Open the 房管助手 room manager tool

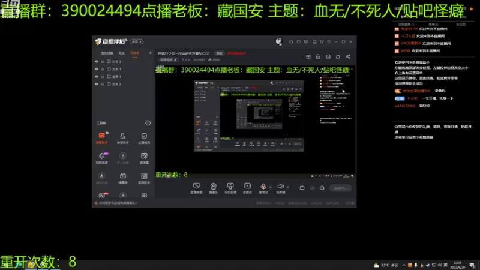[123, 138]
